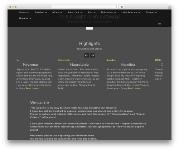This screenshot has width=179, height=151.
Task: Open the Europe menu
Action: 151,12
